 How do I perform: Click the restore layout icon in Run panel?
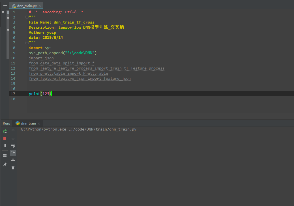pyautogui.click(x=5, y=155)
